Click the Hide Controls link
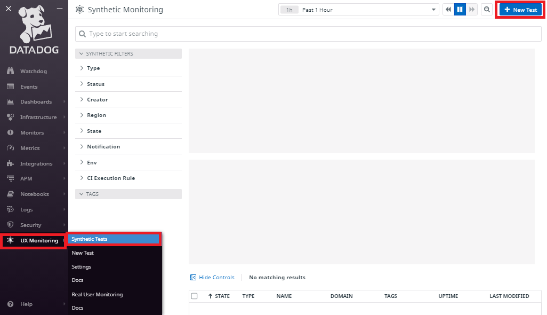Viewport: 547px width, 315px height. 216,277
